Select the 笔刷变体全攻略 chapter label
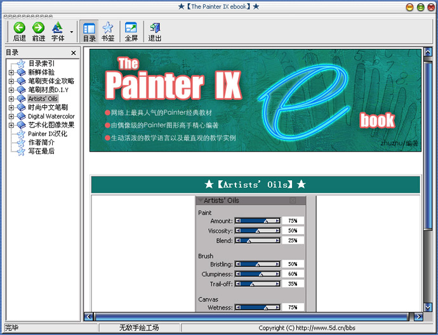 coord(51,81)
